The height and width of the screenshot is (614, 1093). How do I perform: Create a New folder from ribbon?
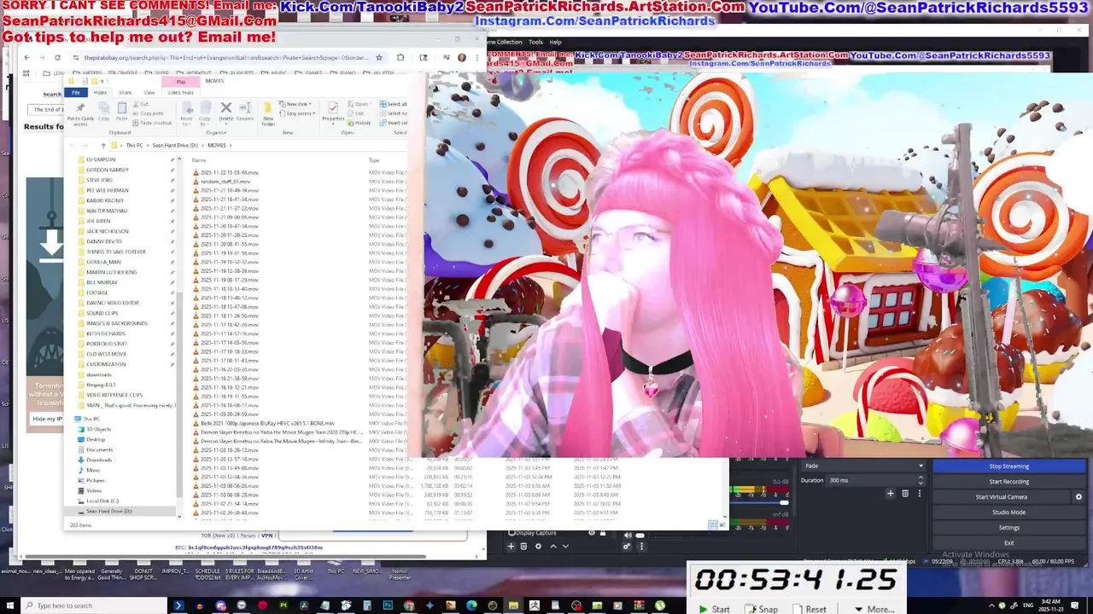pyautogui.click(x=268, y=113)
